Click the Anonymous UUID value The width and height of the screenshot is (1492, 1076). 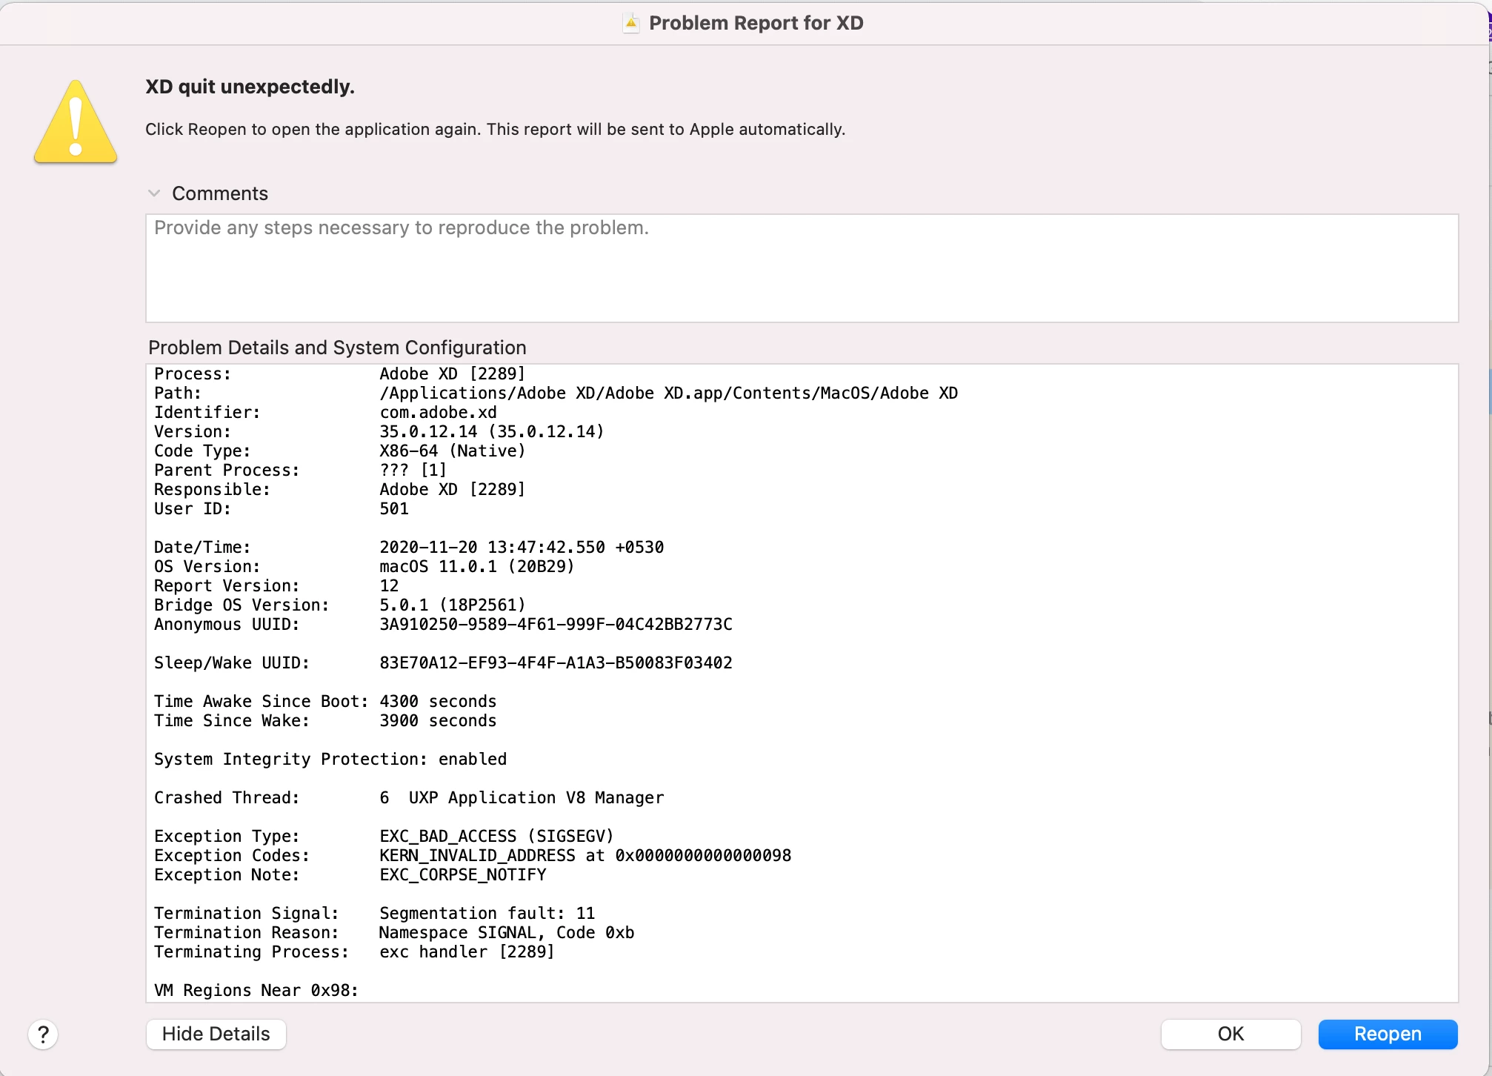[x=556, y=625]
